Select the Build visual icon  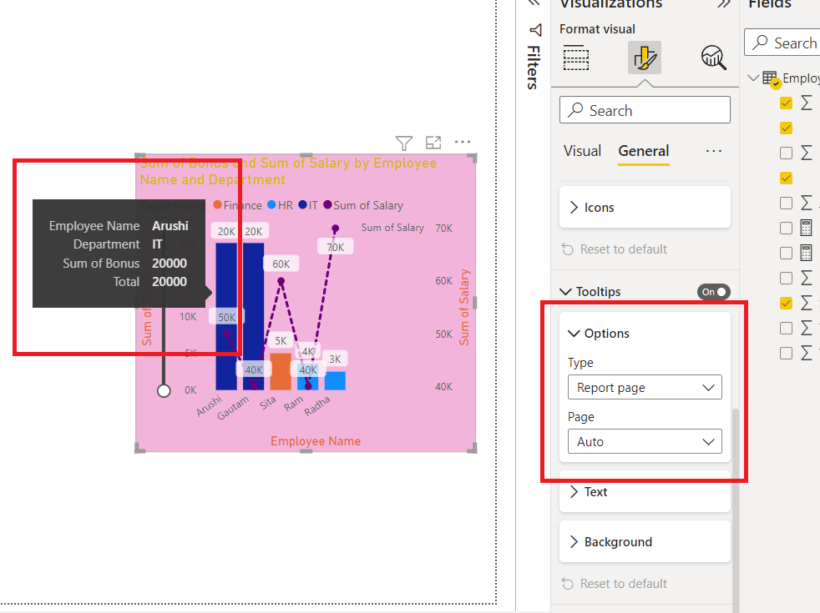coord(576,58)
